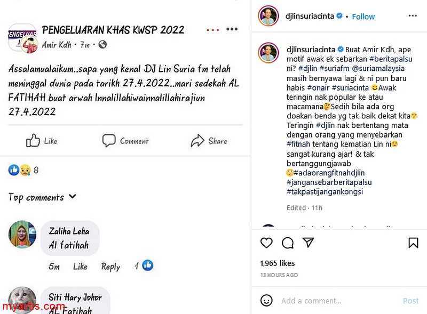
Task: Open the black three-dot Facebook post options
Action: tap(232, 29)
